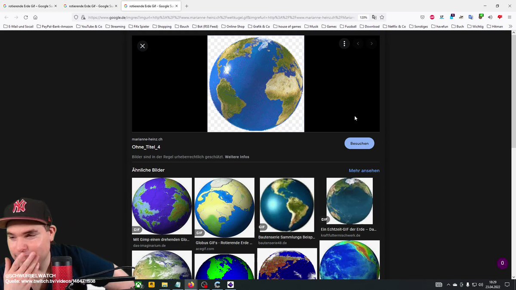Viewport: 516px width, 290px height.
Task: Click the purple circle badge showing 0
Action: [502, 263]
